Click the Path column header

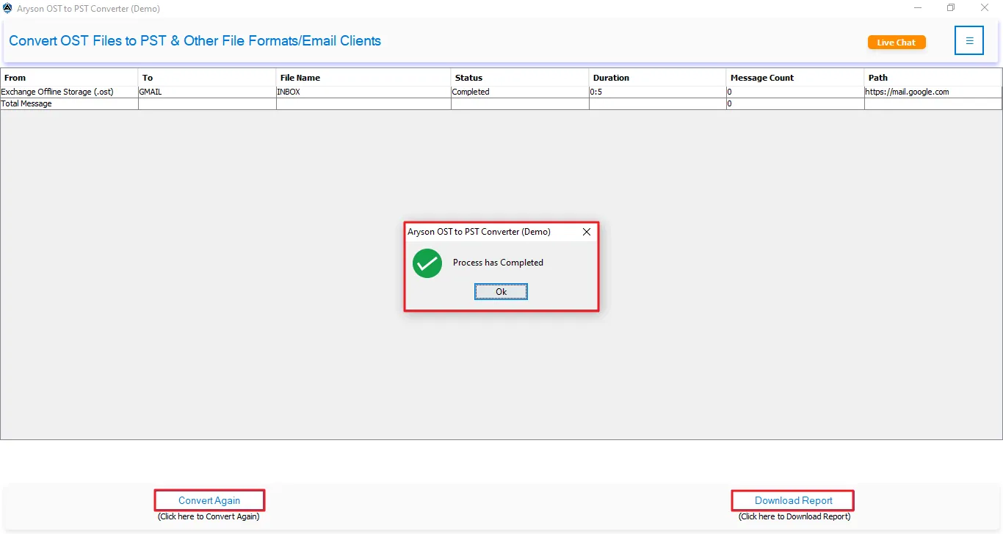[877, 77]
